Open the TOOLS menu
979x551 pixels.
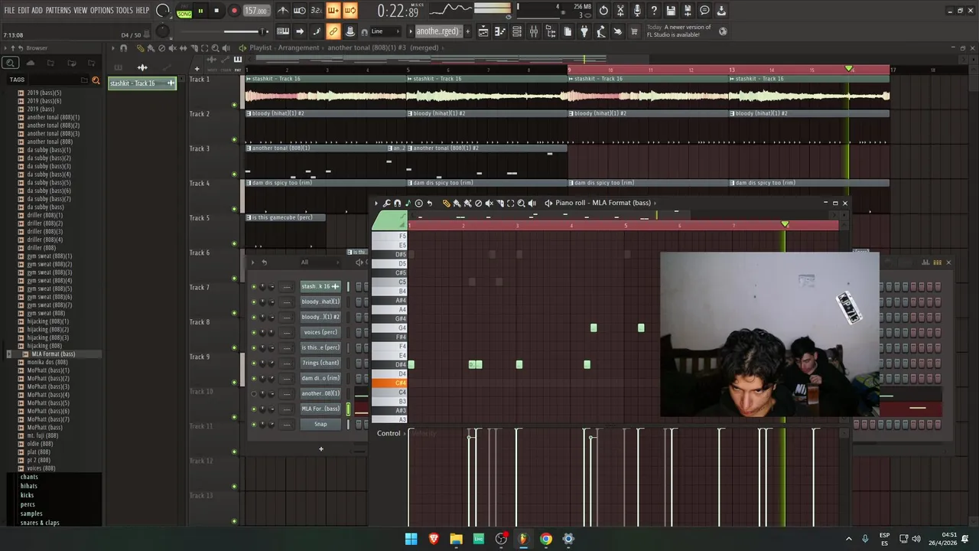[124, 11]
